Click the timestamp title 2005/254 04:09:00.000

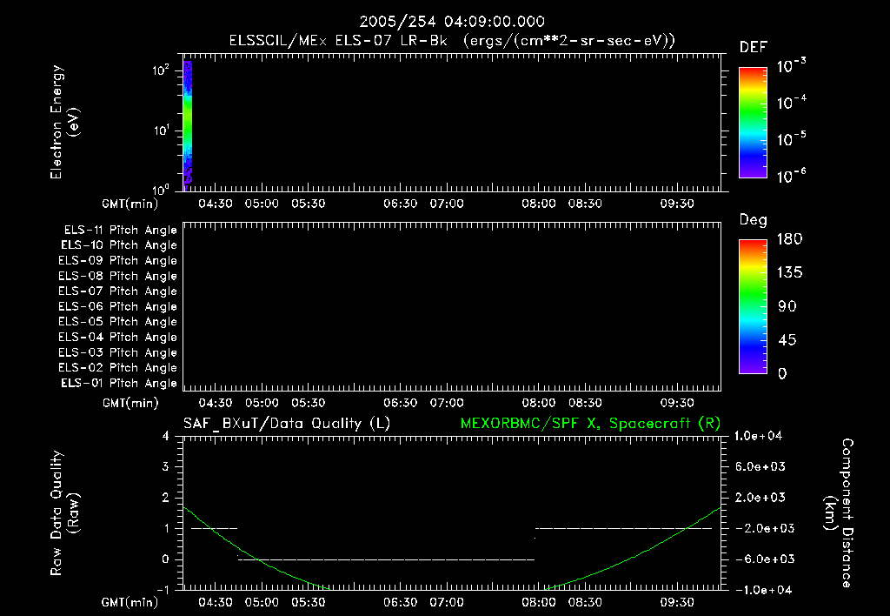click(x=452, y=22)
